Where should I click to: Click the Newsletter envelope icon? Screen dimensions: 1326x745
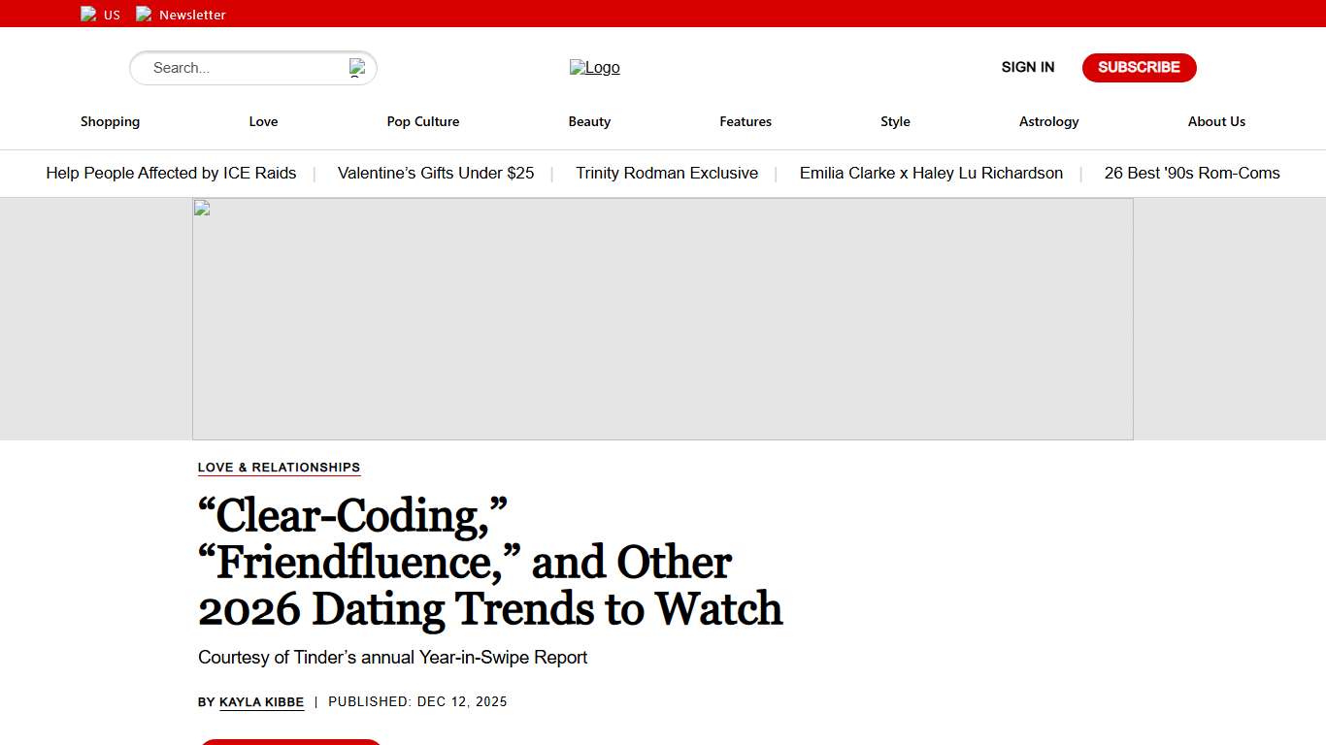144,15
